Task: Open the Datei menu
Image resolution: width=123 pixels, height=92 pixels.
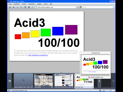Action: click(10, 4)
